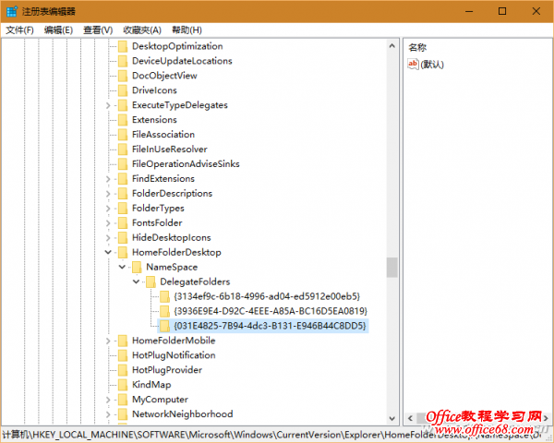Click the tree pane scroll down arrow
554x443 pixels.
click(x=391, y=419)
